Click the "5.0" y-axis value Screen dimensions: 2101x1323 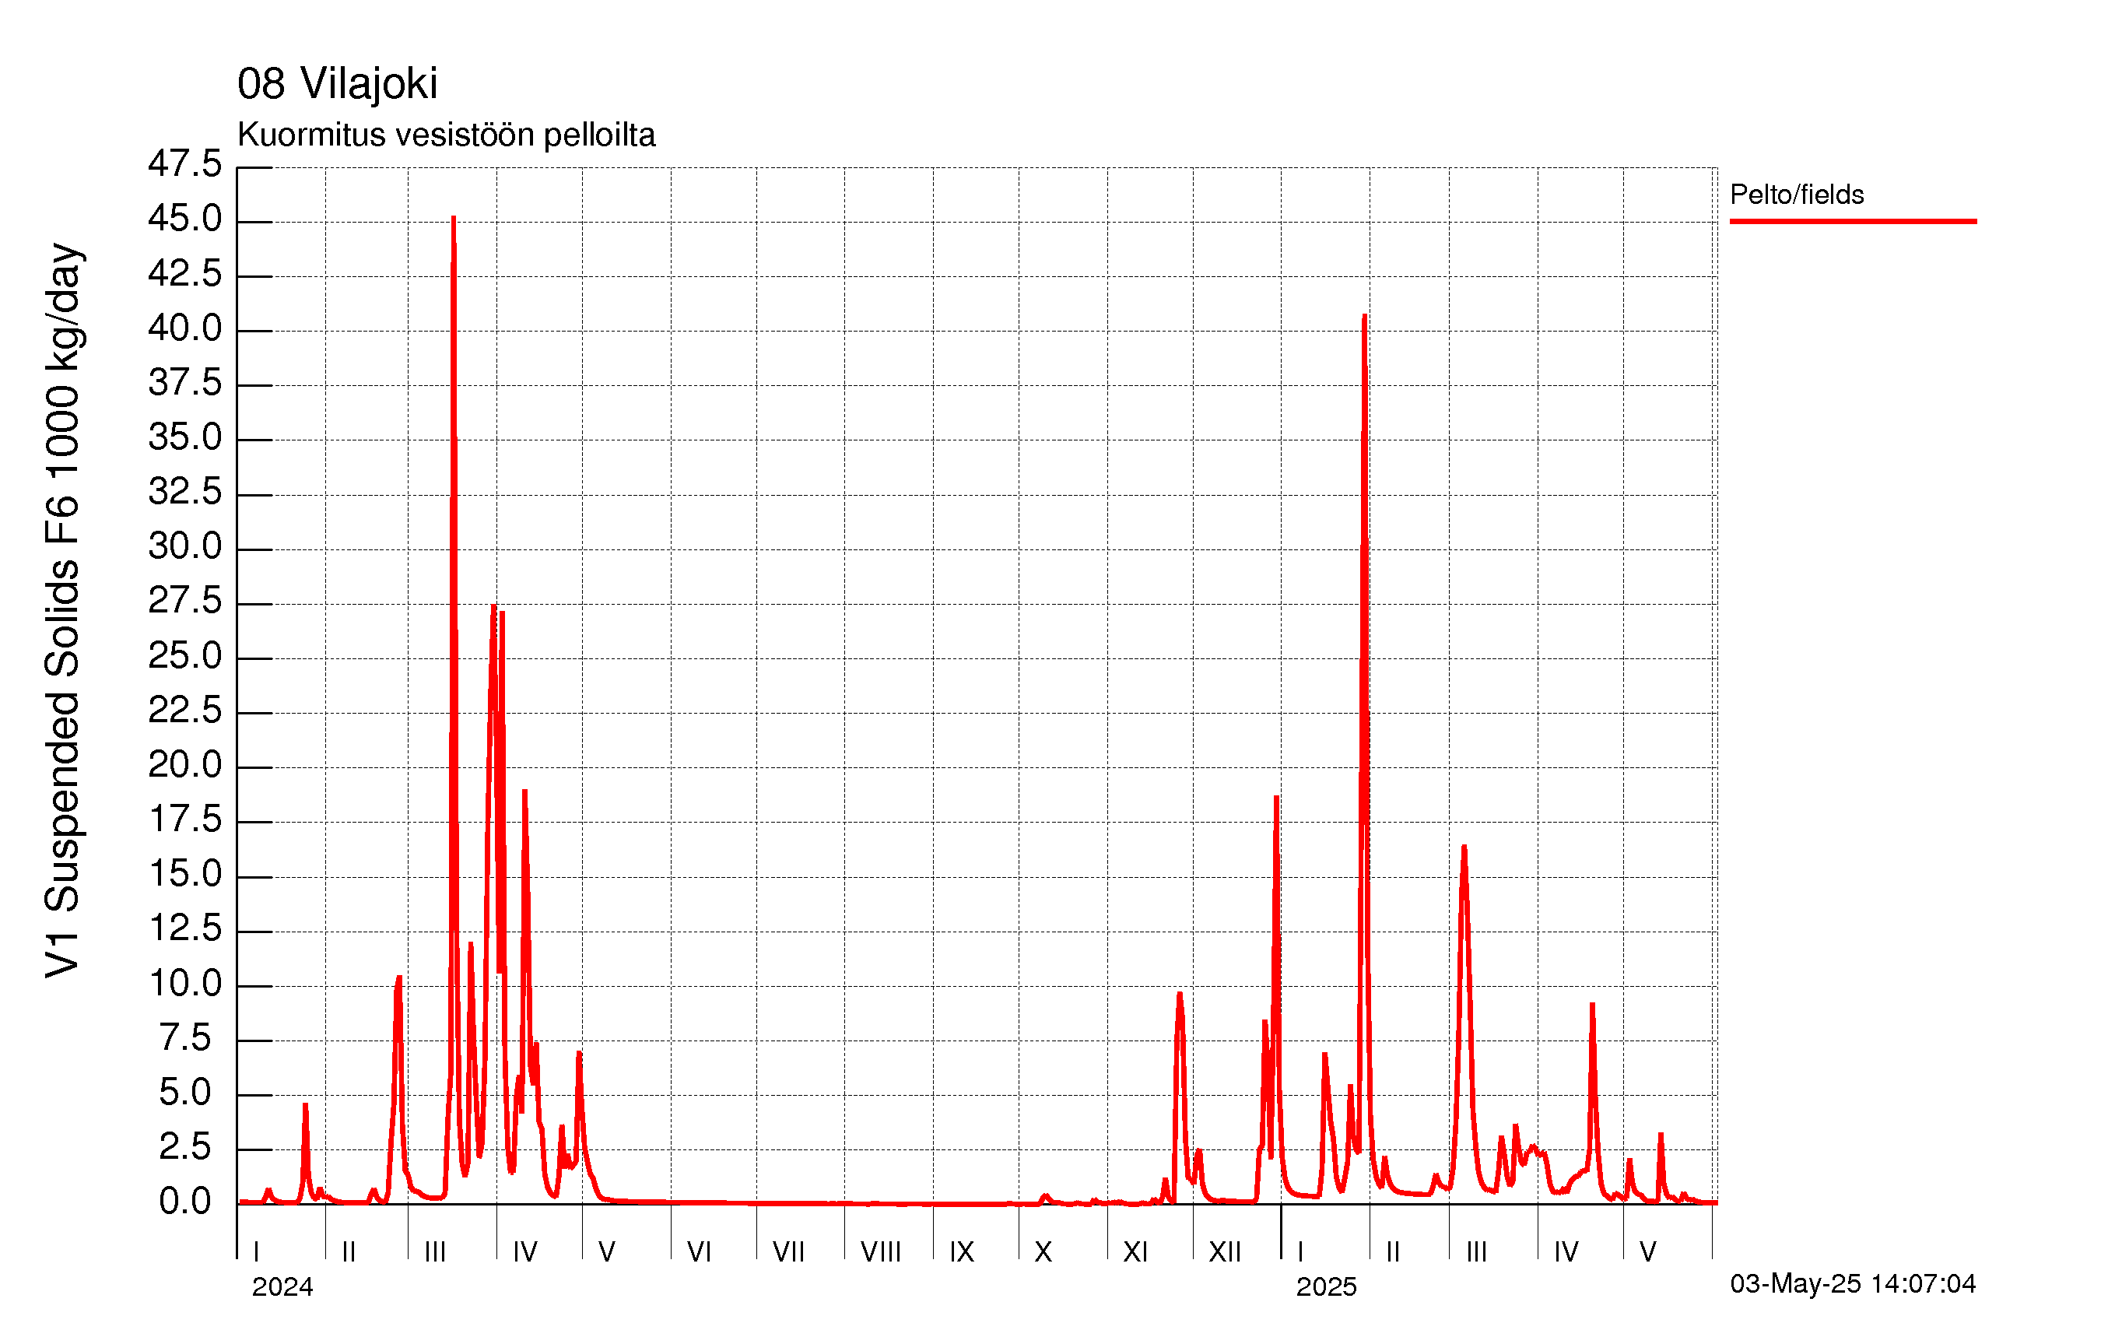185,1093
